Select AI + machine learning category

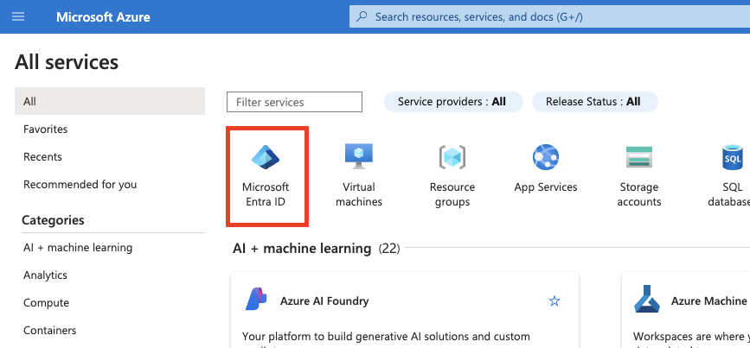(78, 247)
